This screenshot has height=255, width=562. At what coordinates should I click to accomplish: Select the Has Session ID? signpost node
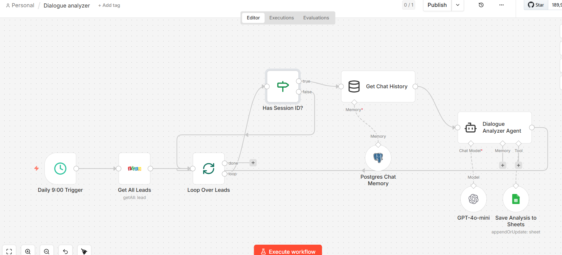click(283, 86)
